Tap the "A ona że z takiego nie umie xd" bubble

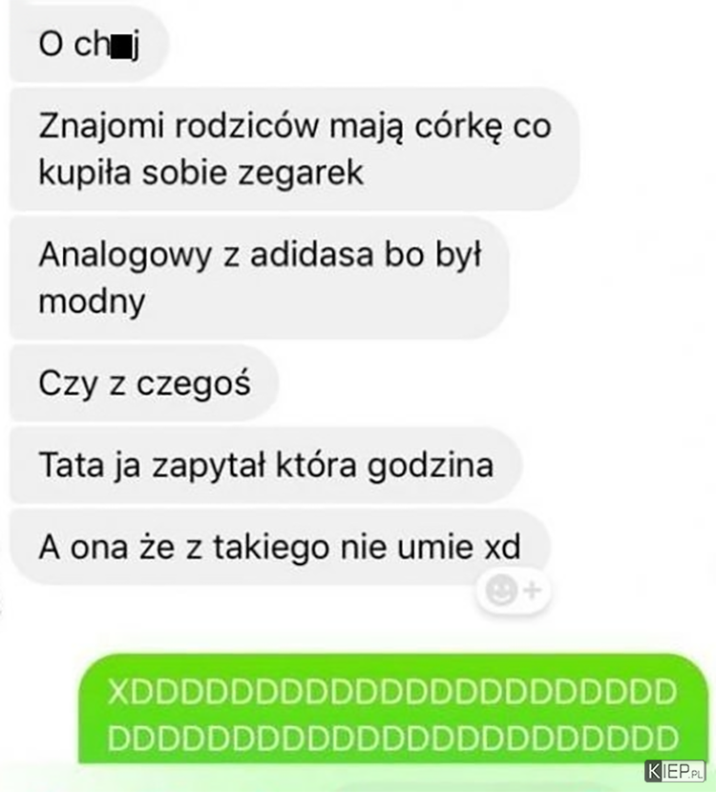click(x=280, y=547)
